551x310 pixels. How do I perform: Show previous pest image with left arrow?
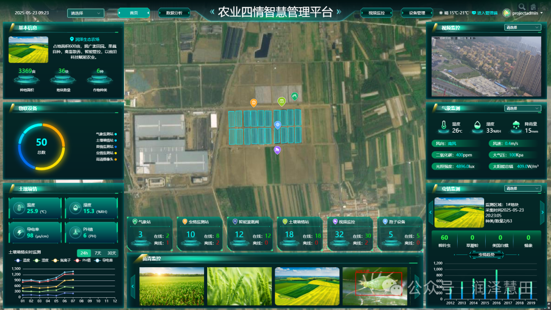[431, 213]
